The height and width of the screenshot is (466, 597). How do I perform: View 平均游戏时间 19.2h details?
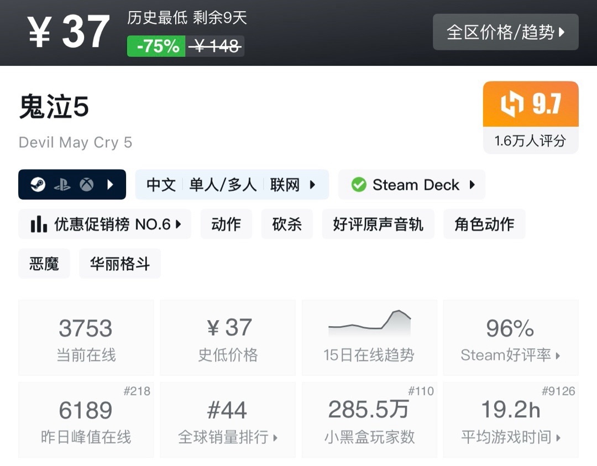(510, 420)
